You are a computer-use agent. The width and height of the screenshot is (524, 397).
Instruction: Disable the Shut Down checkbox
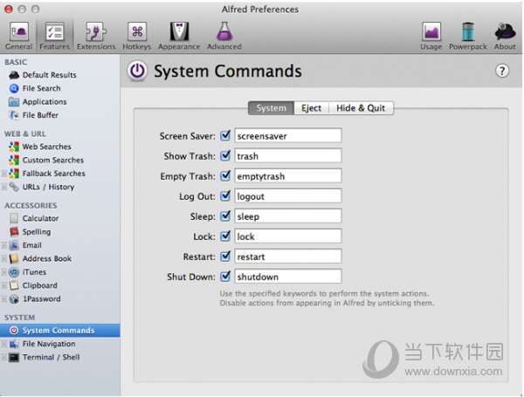(x=225, y=277)
